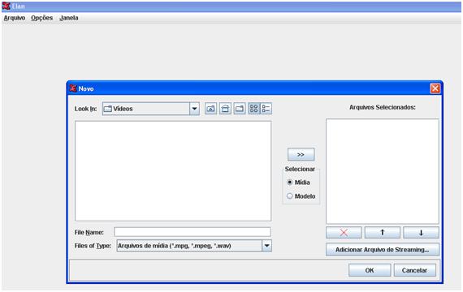Open the Opções menu

pyautogui.click(x=42, y=18)
